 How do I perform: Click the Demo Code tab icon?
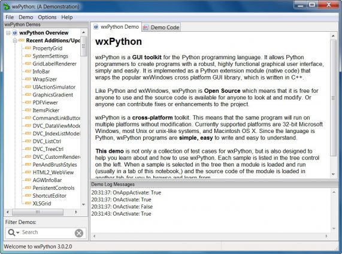pyautogui.click(x=146, y=28)
